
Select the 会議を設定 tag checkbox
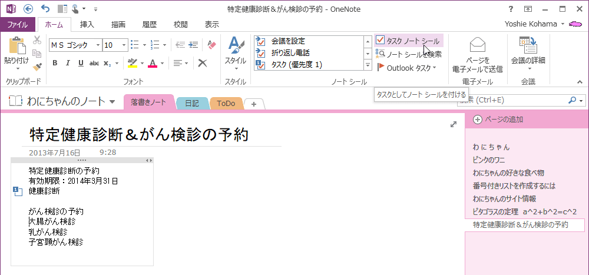click(260, 41)
